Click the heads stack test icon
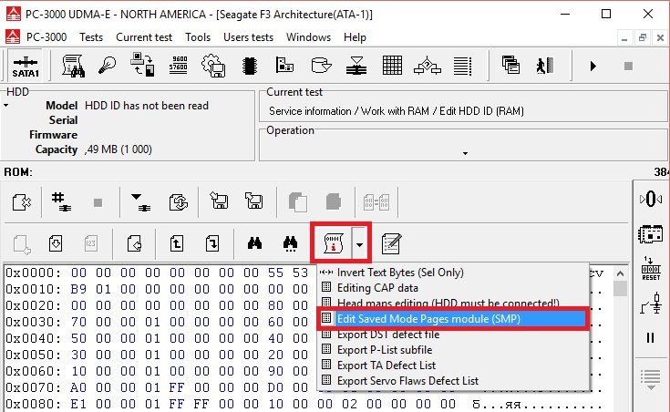Viewport: 670px width, 412px height. (356, 66)
